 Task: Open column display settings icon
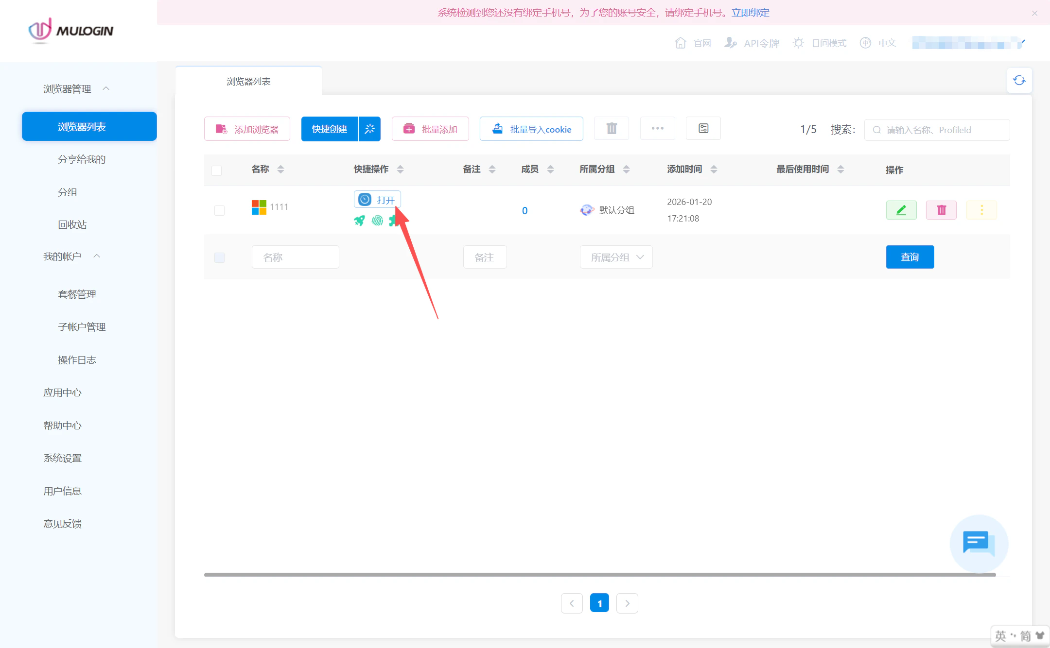703,128
